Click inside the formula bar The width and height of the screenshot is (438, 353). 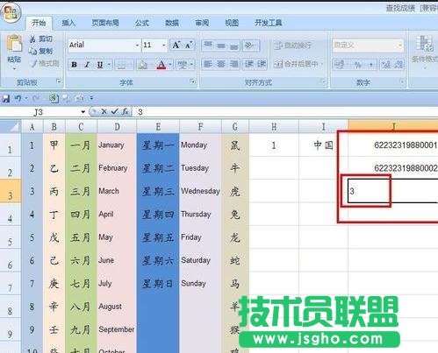286,112
